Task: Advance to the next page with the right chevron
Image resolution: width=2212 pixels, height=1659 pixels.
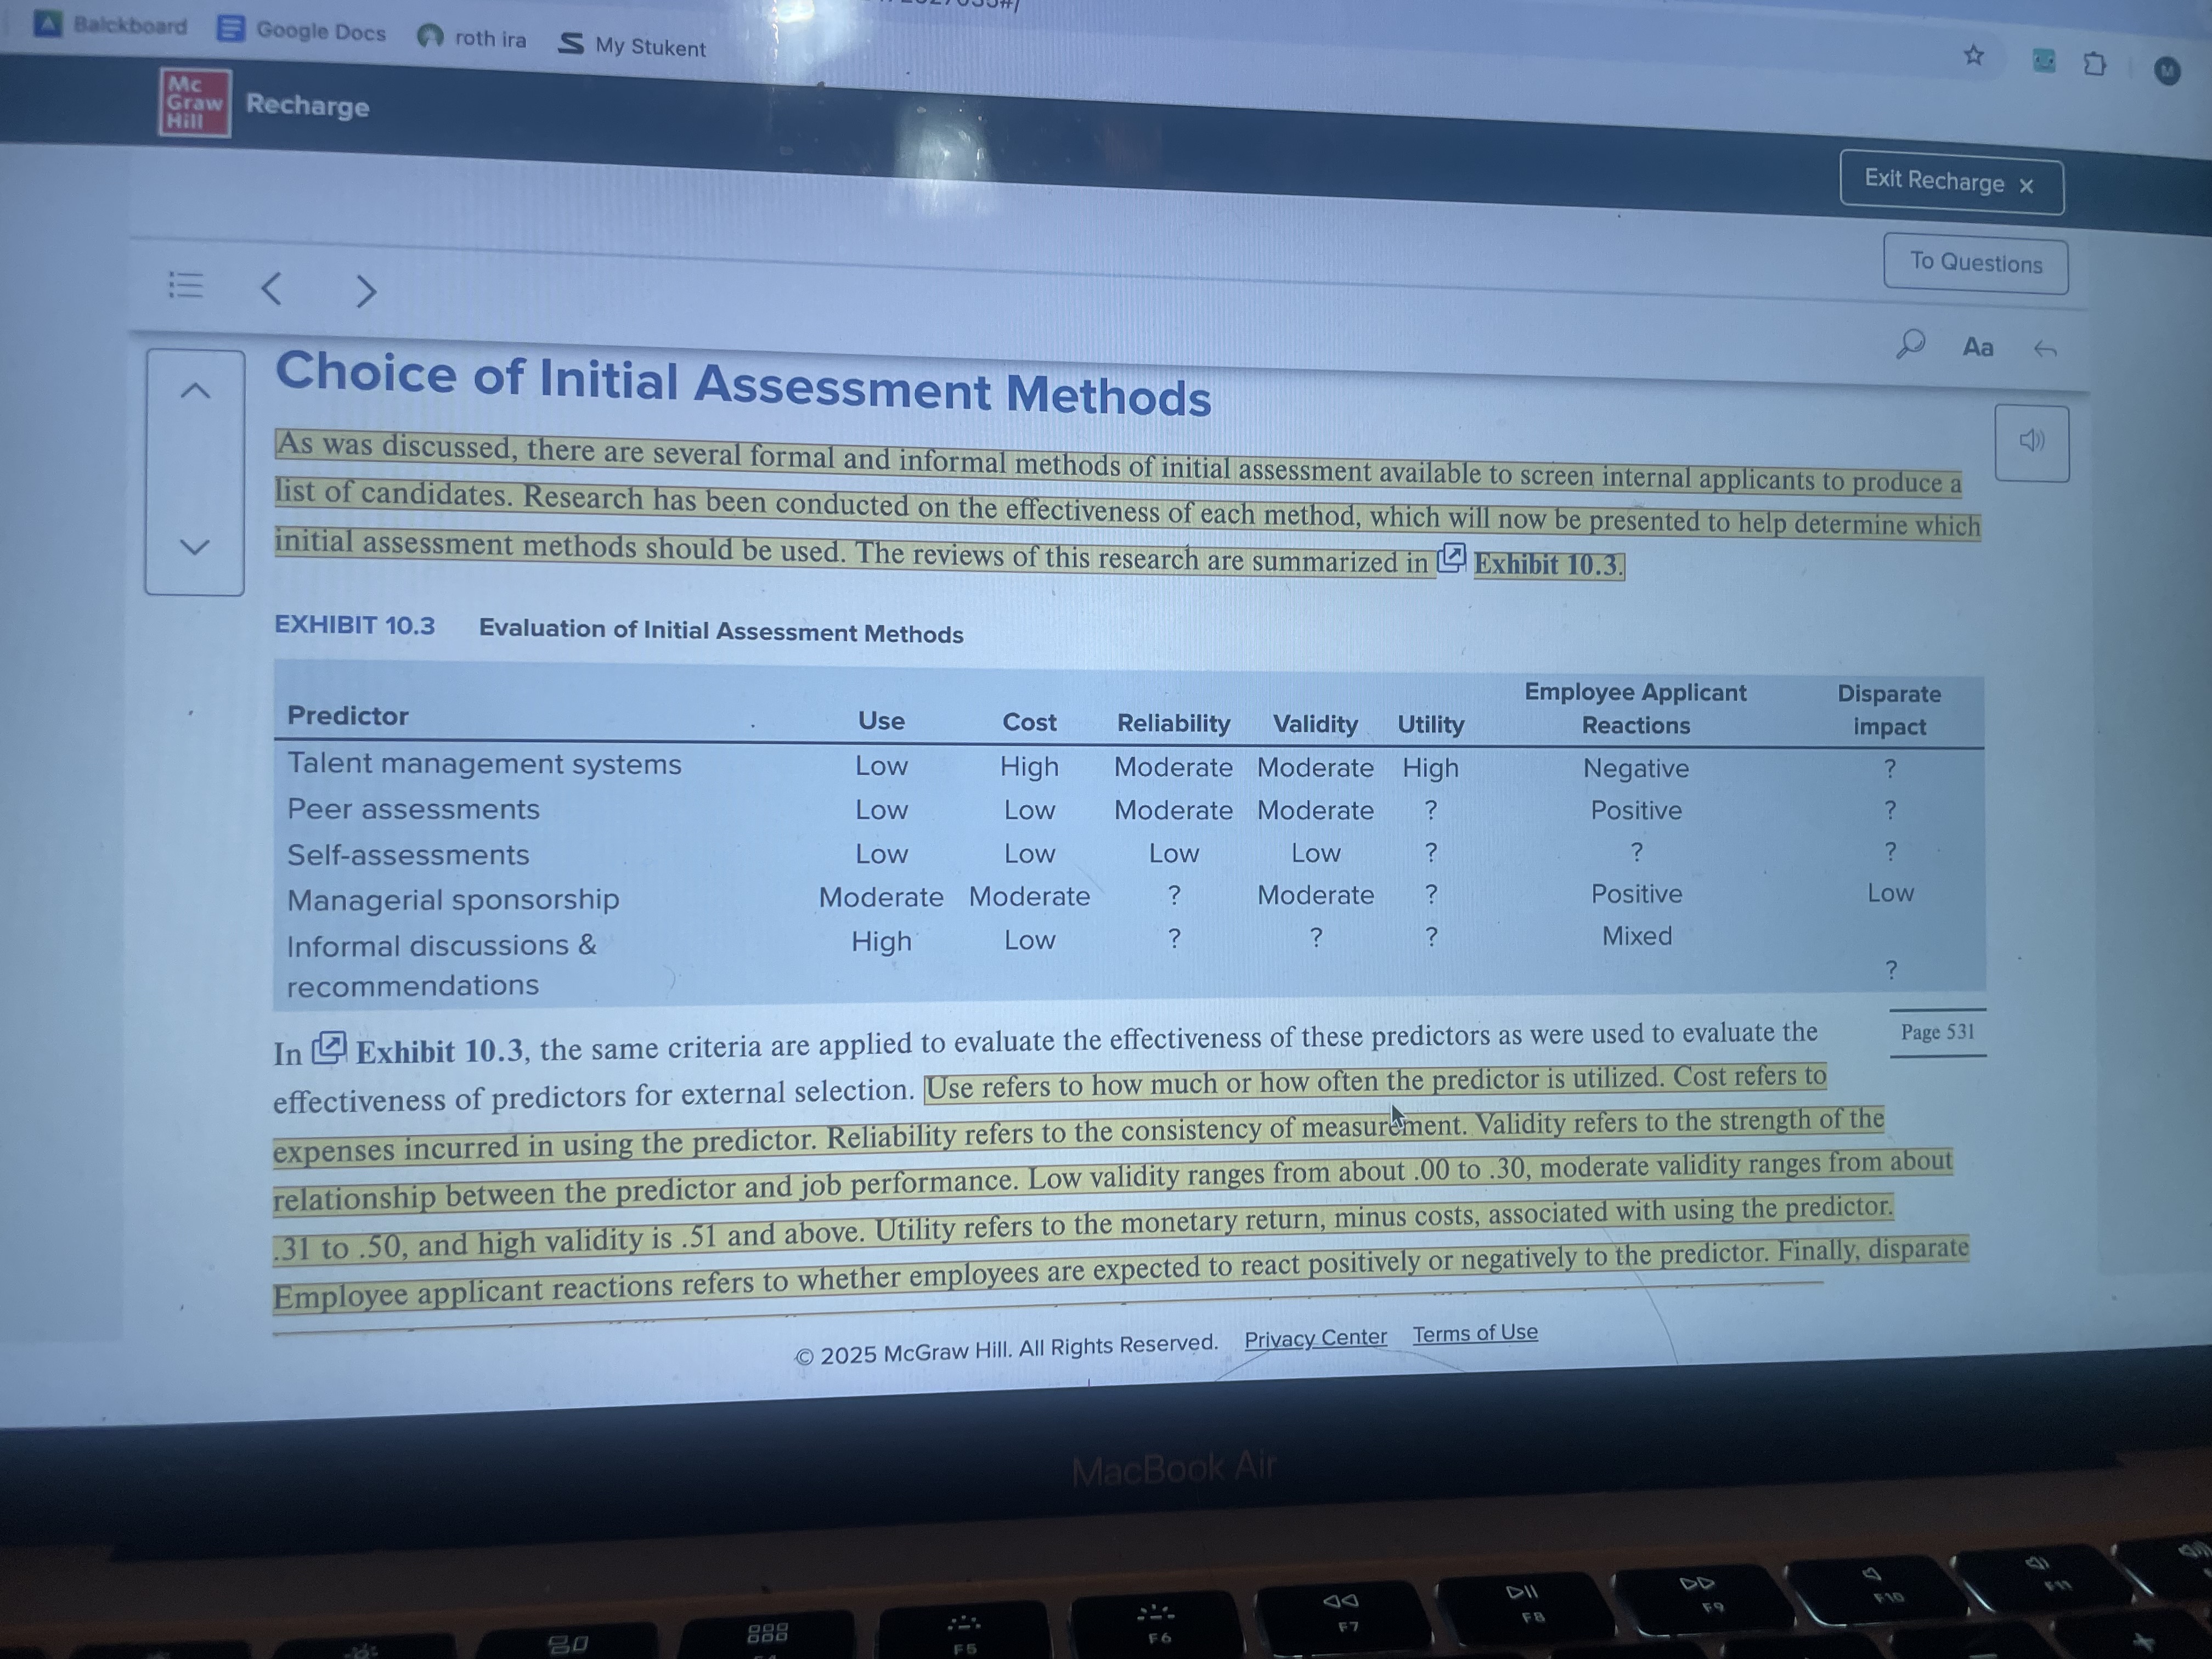Action: 366,291
